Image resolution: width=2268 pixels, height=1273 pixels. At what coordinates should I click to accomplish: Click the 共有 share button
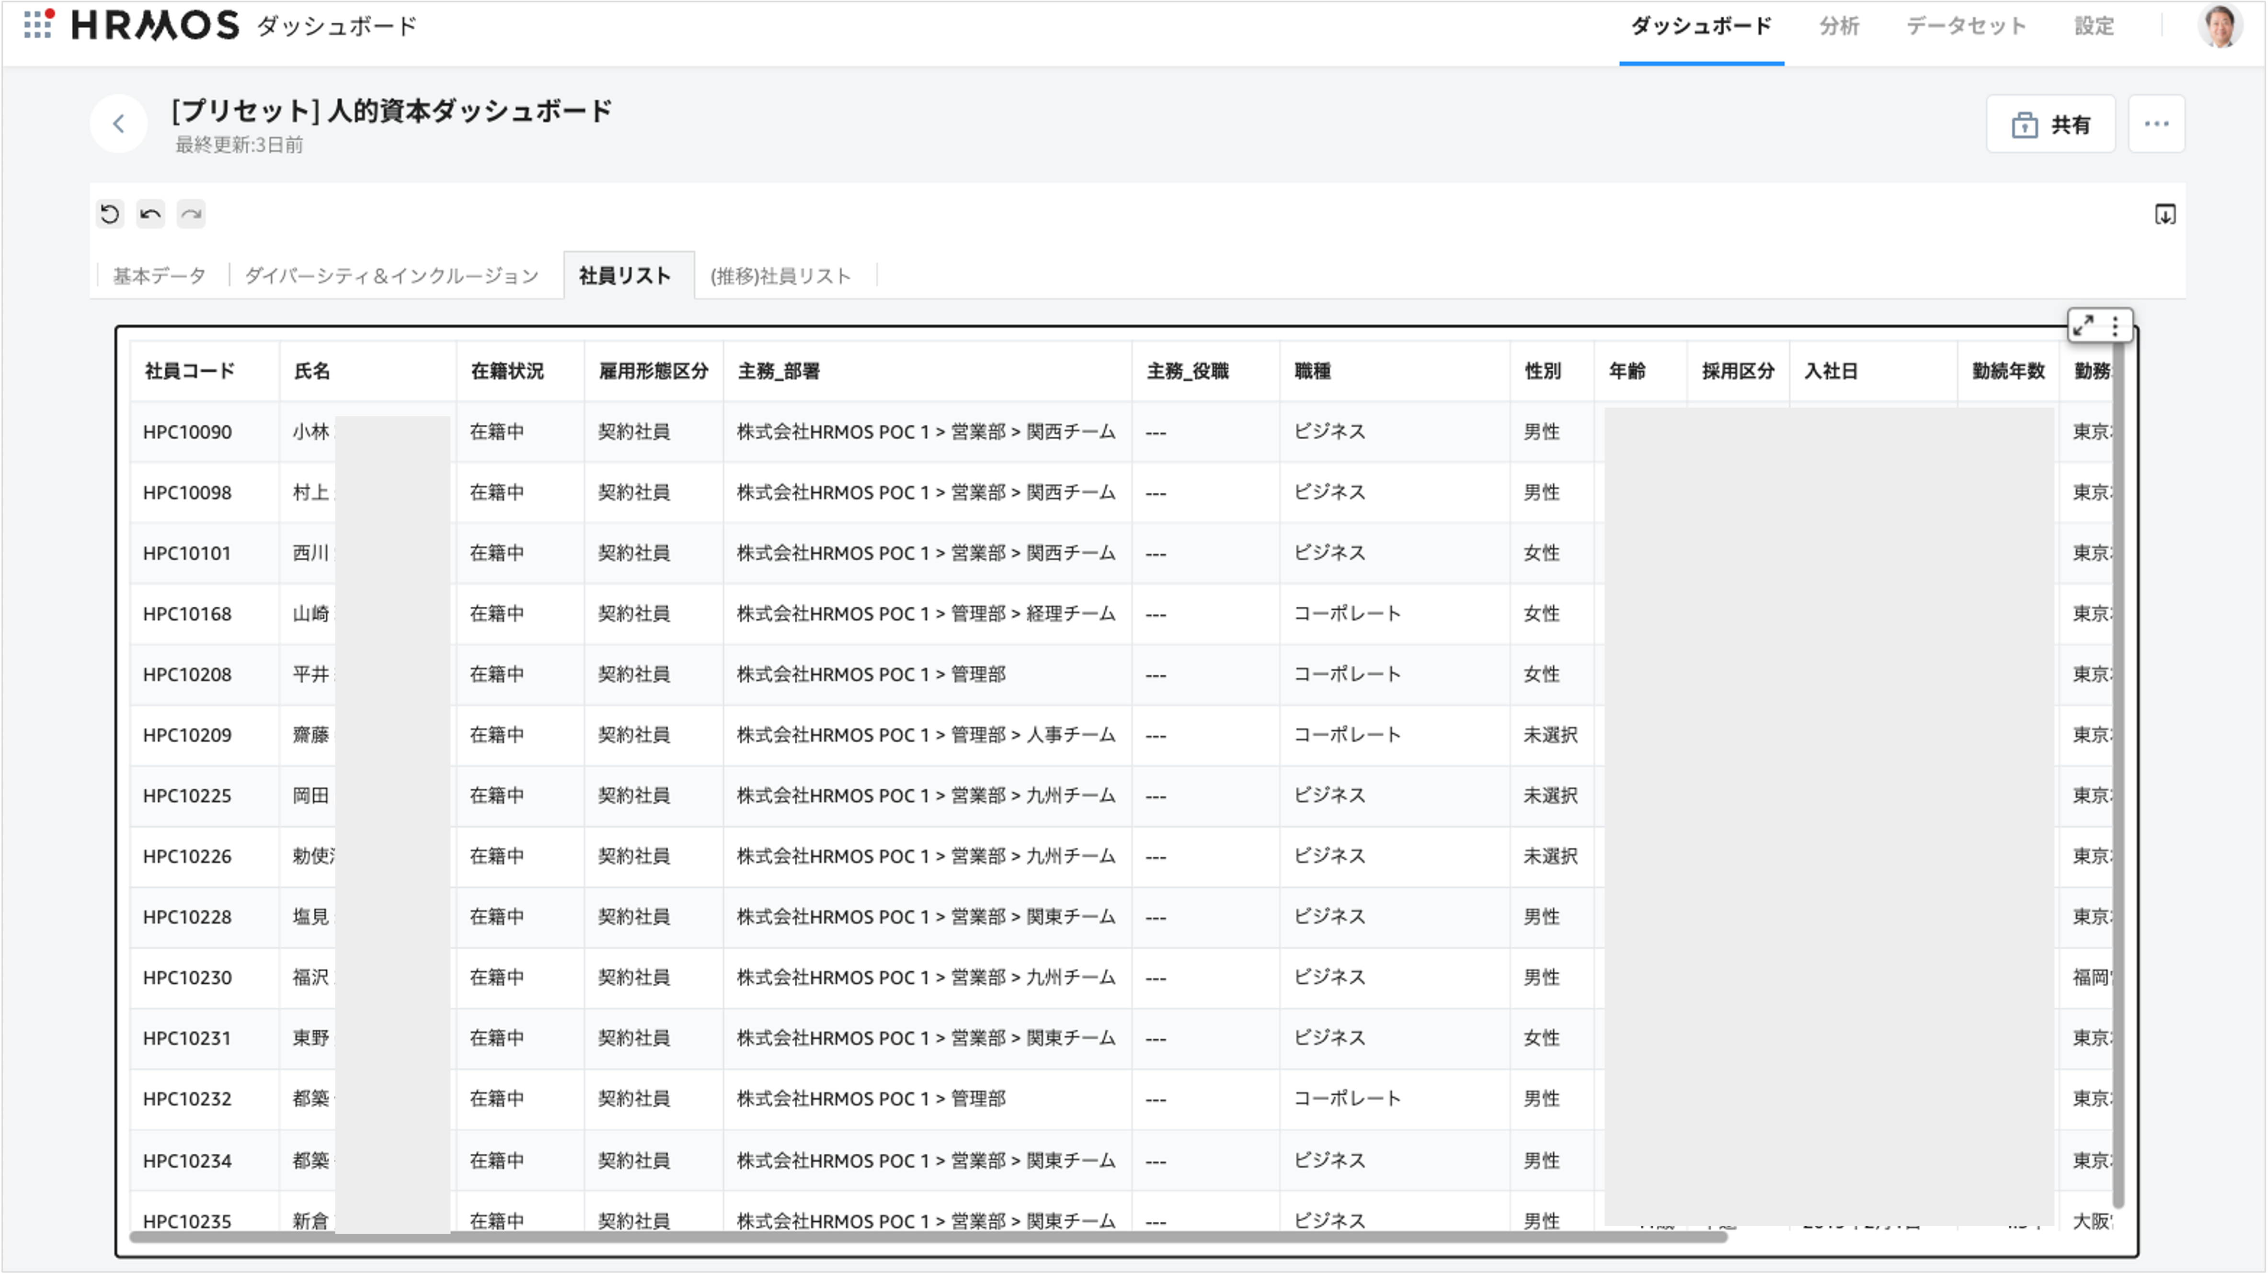2051,123
